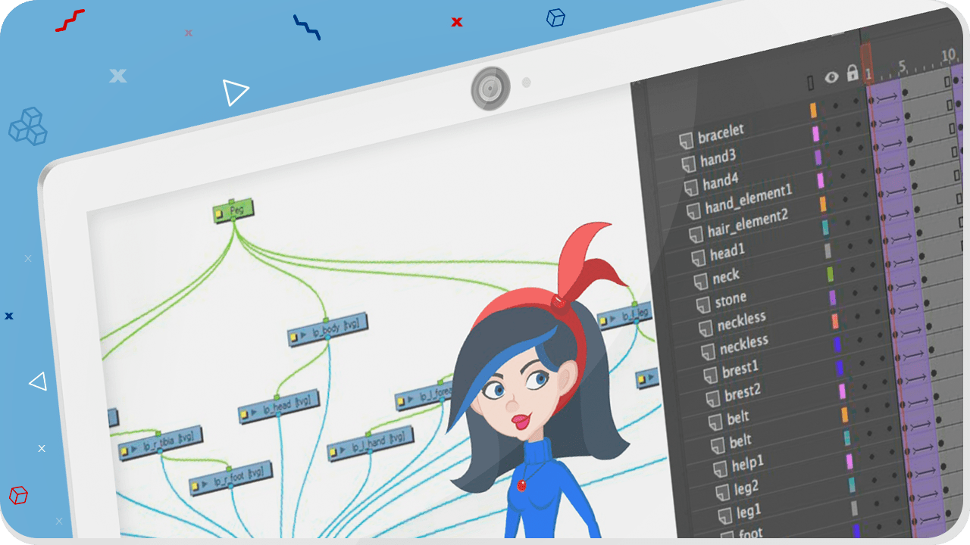Click the green color swatch of neck layer
970x545 pixels.
click(830, 273)
